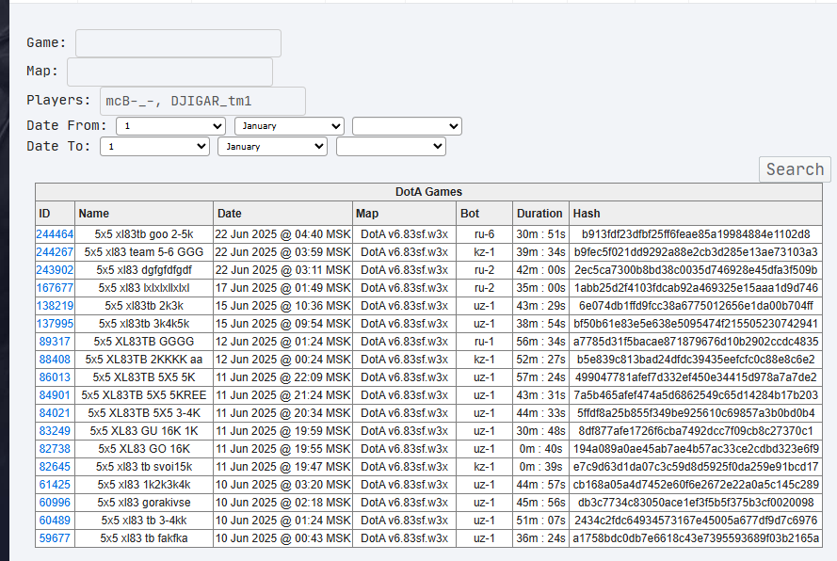
Task: Open game ID 84901 link
Action: pos(55,395)
